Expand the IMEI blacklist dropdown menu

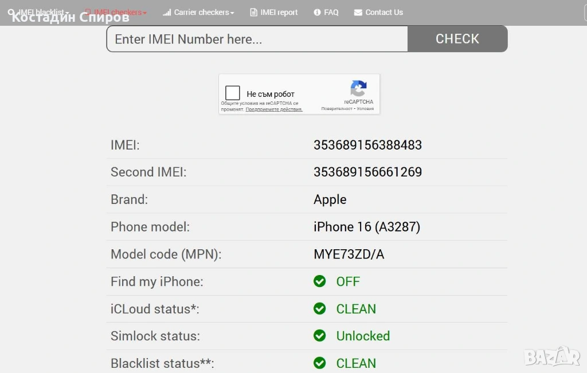point(42,13)
